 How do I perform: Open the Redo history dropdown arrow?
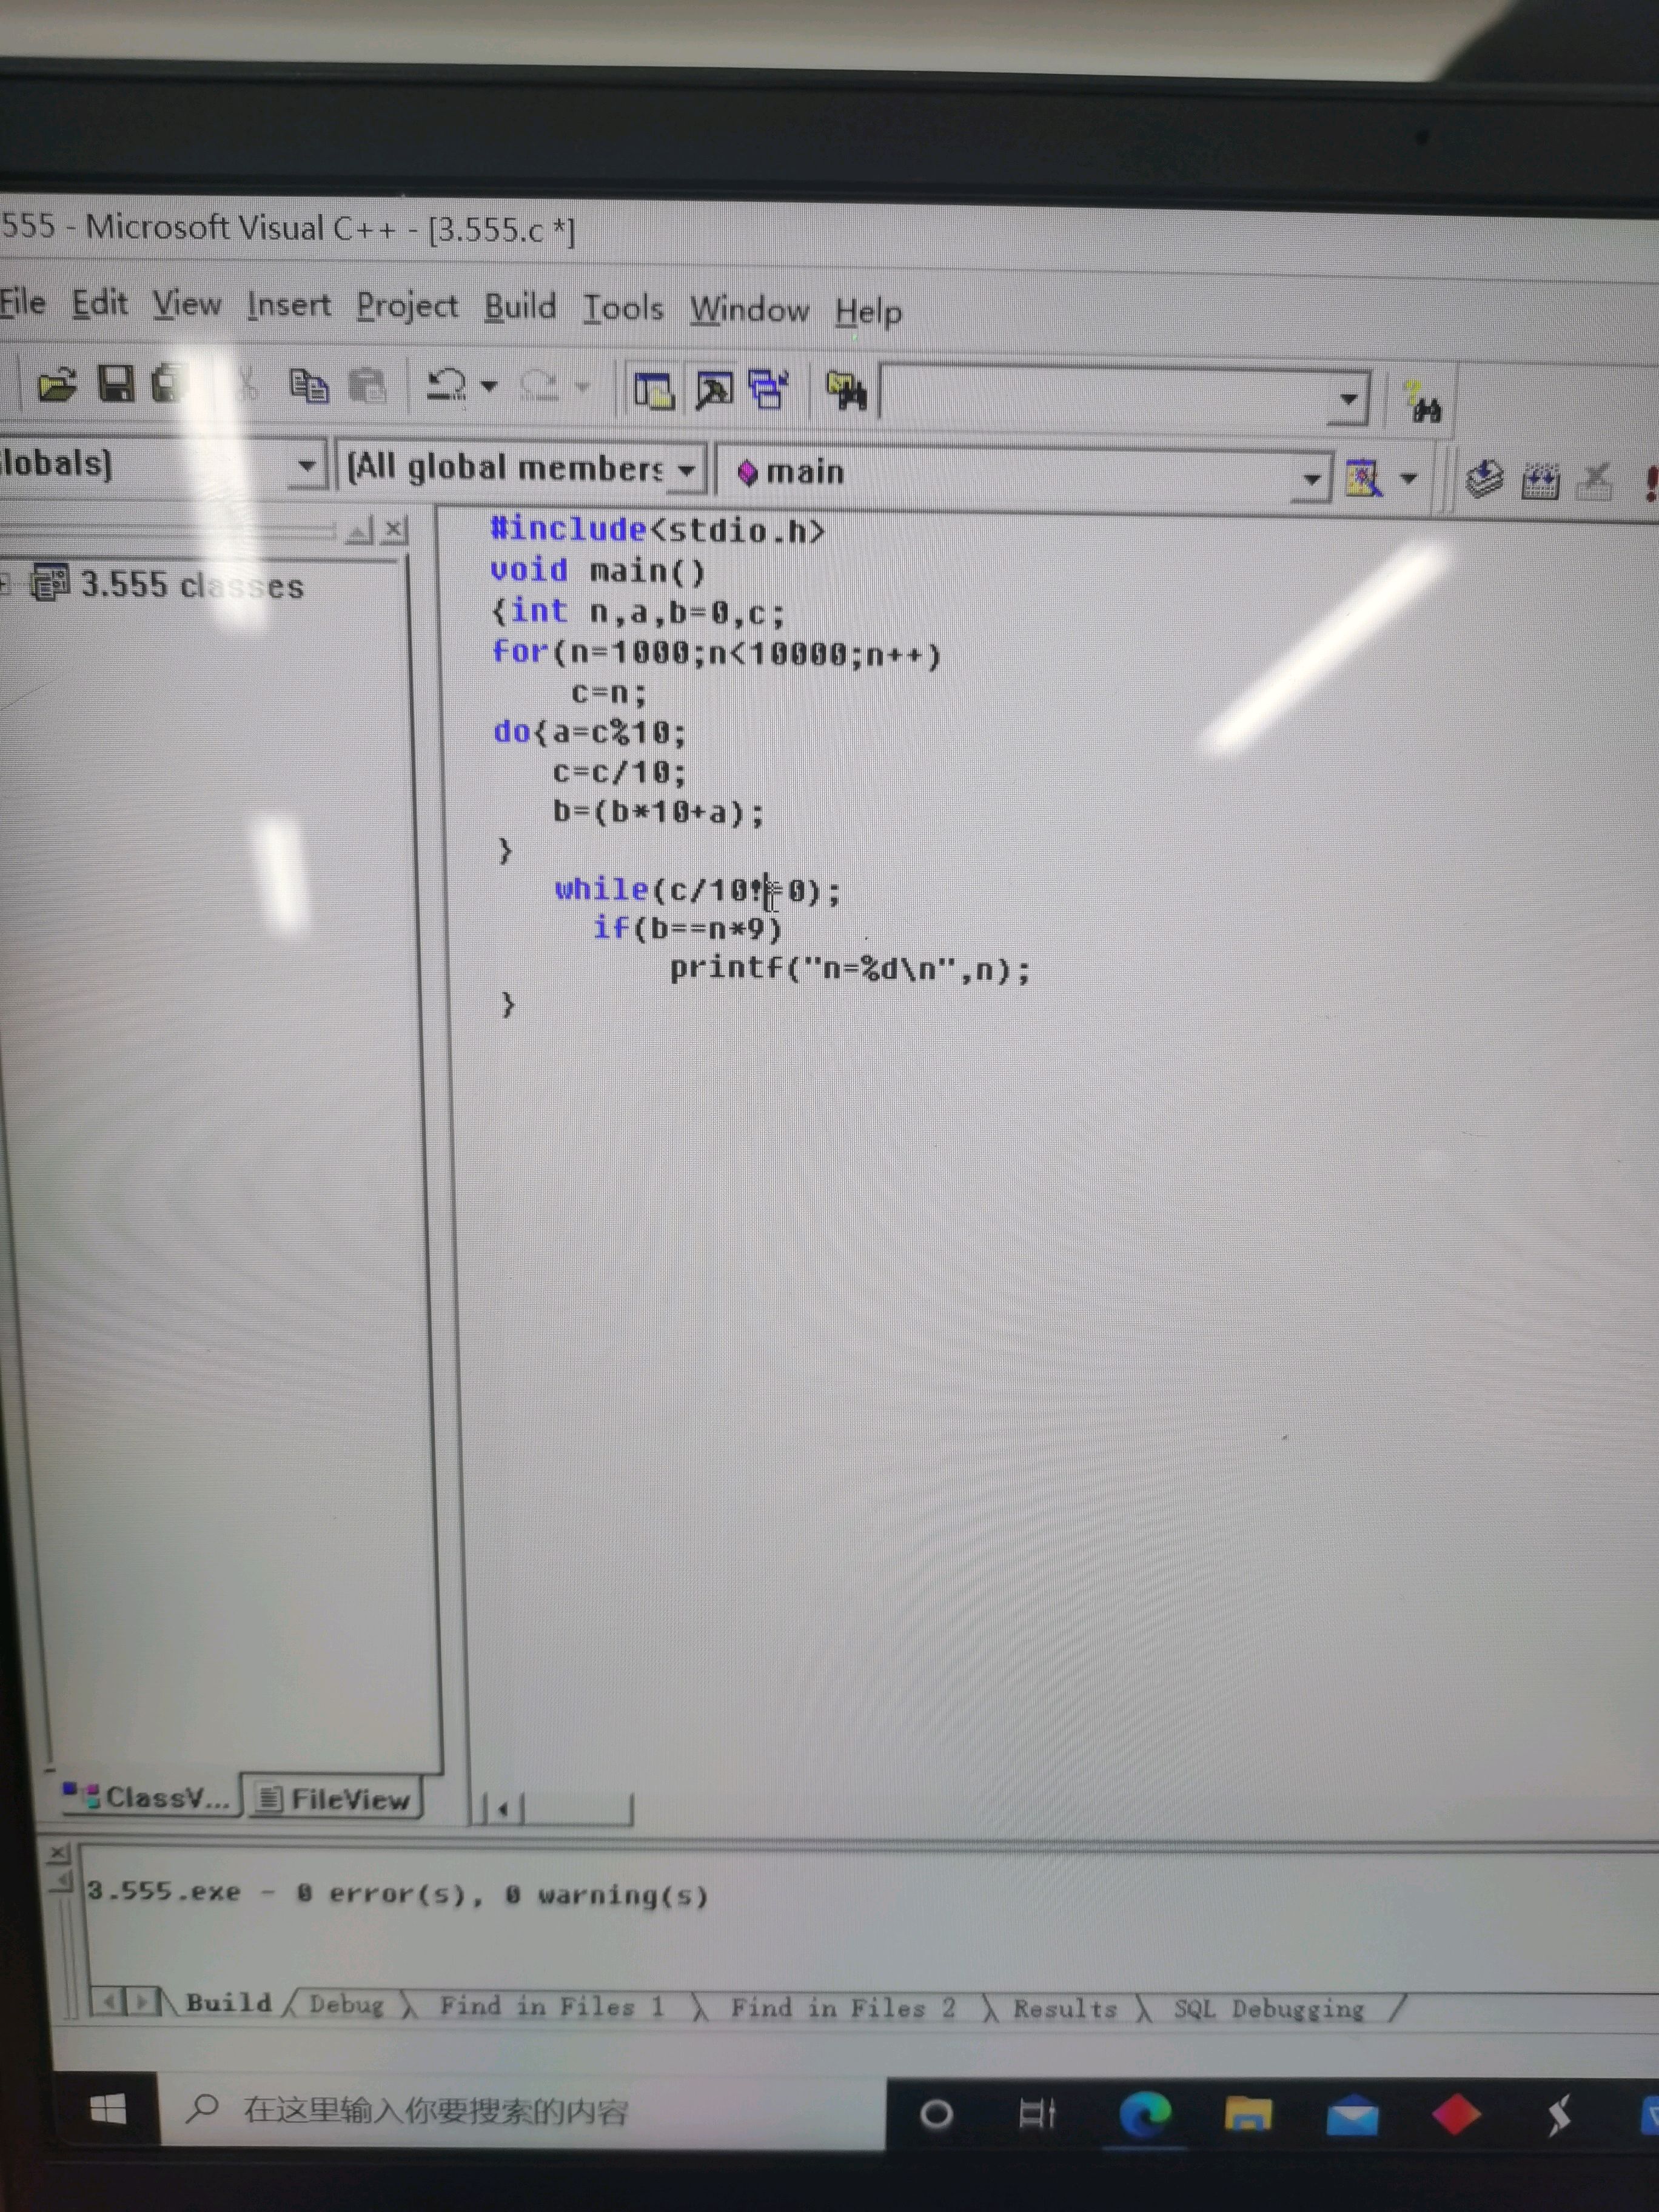click(x=582, y=387)
